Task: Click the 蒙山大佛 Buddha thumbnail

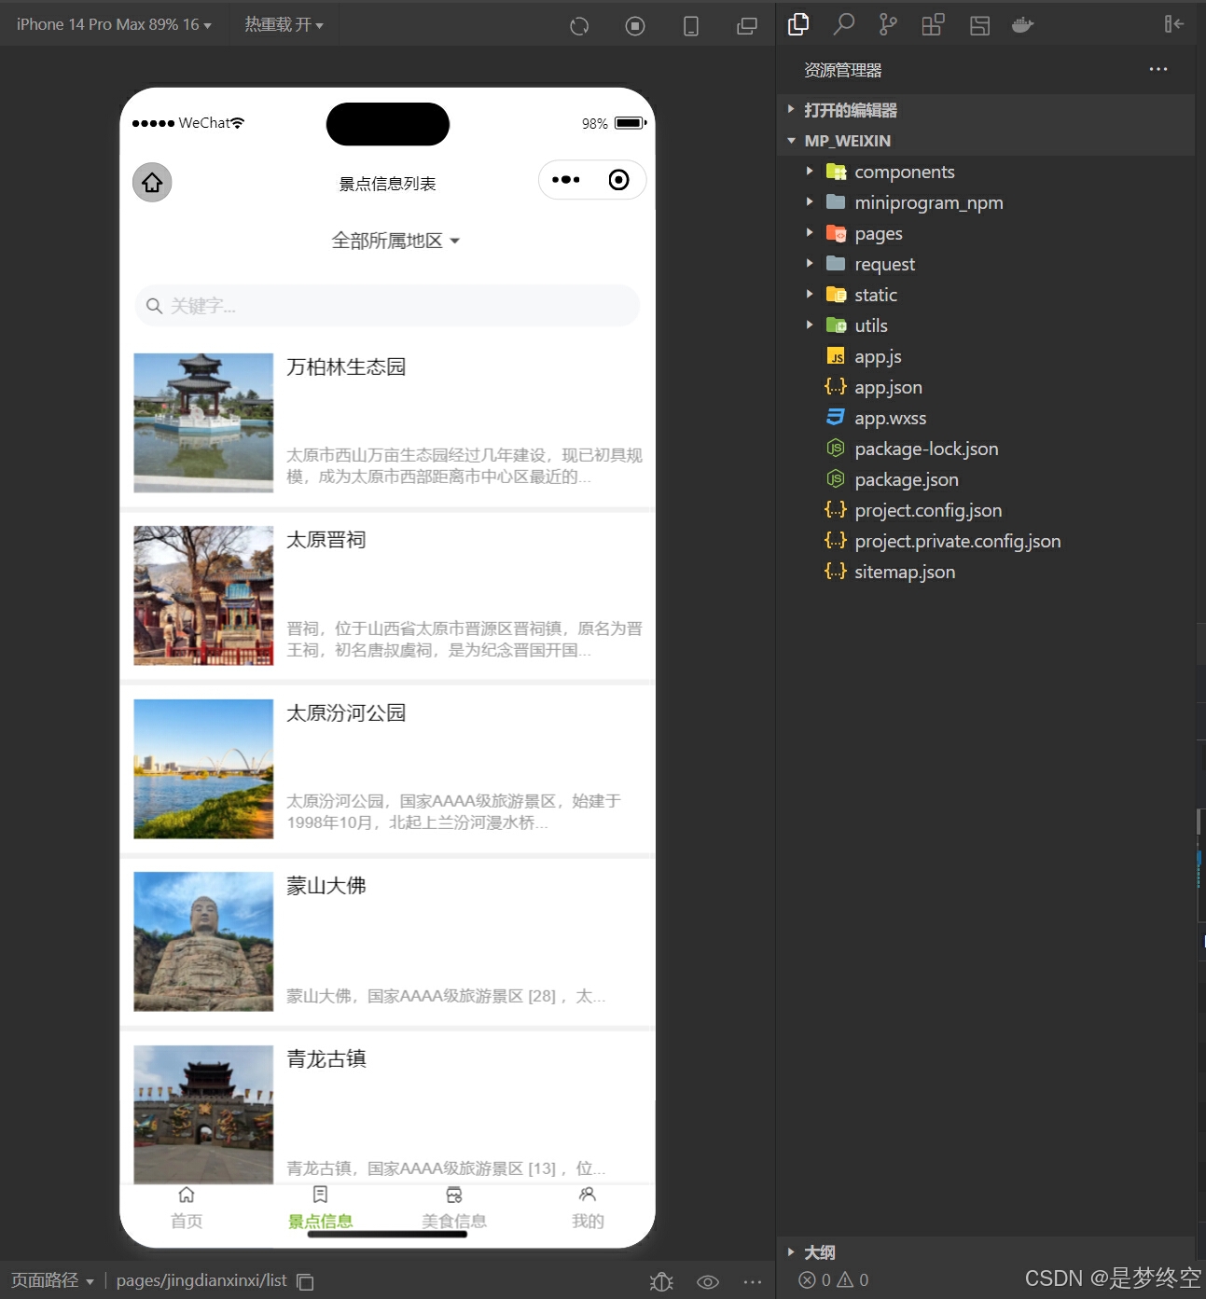Action: pos(203,941)
